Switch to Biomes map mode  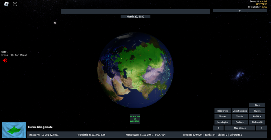tap(223, 117)
